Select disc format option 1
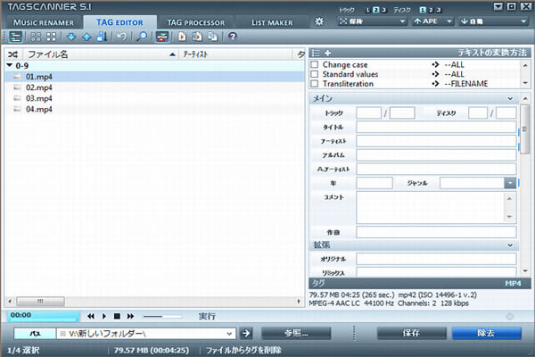535x357 pixels. (x=423, y=10)
